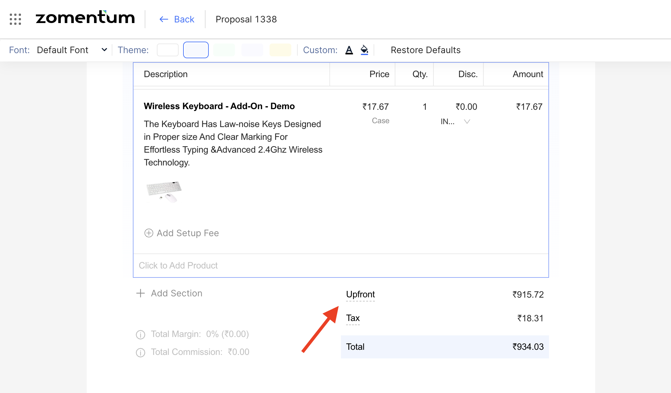Click the Add Setup Fee plus icon

[149, 233]
